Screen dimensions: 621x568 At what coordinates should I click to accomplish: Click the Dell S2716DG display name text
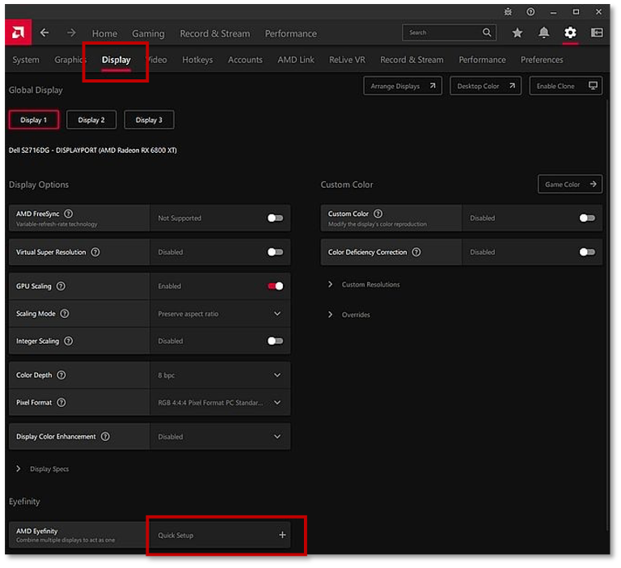click(93, 150)
